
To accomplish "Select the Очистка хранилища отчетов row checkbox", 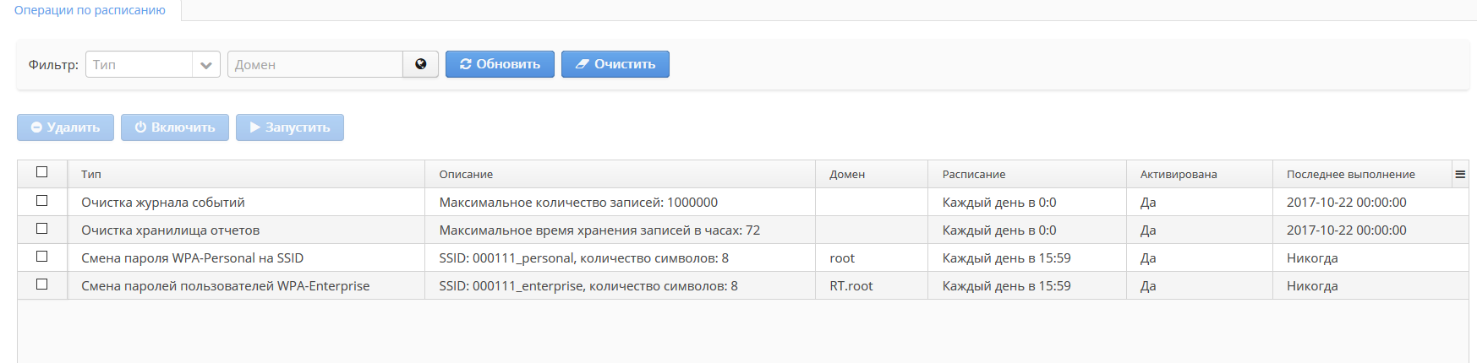I will [41, 229].
